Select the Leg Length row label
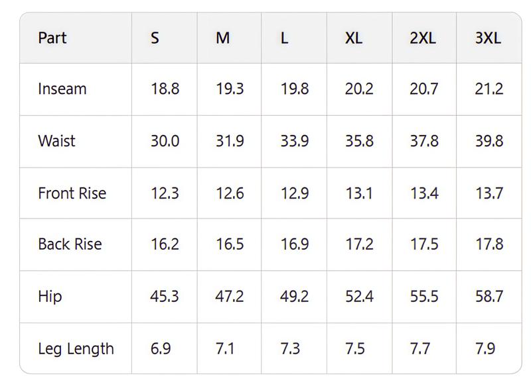Image resolution: width=531 pixels, height=386 pixels. pos(76,348)
